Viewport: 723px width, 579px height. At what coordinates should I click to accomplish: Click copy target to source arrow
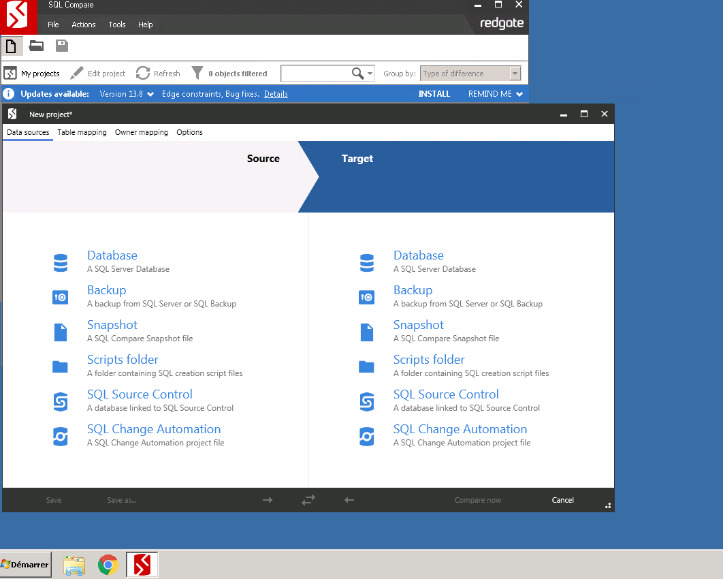click(349, 500)
